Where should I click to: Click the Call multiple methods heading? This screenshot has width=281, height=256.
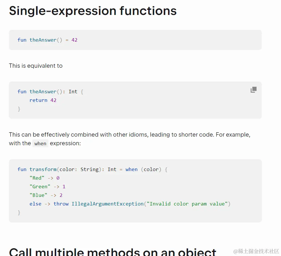[112, 252]
